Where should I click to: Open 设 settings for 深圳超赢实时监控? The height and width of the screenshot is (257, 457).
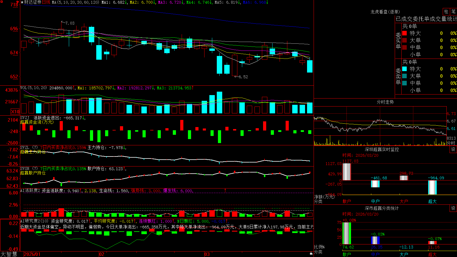click(x=453, y=149)
